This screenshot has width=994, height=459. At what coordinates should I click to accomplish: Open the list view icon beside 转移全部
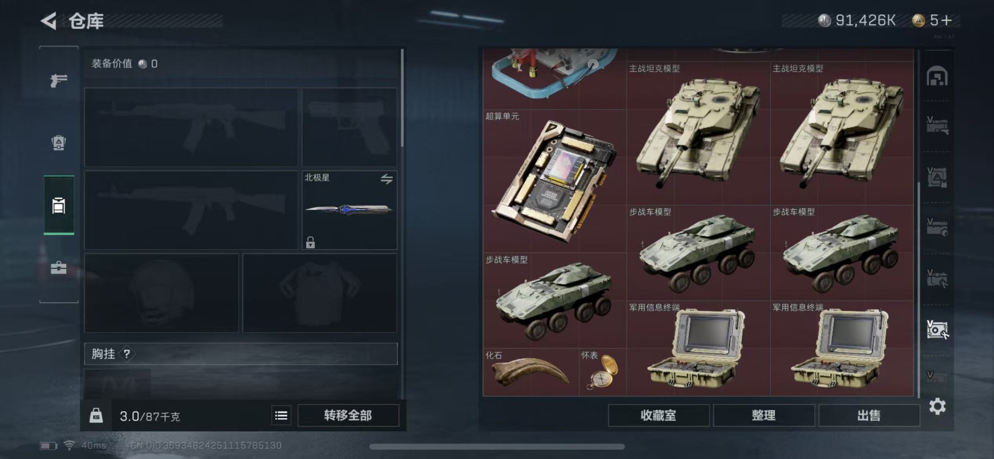click(x=281, y=416)
